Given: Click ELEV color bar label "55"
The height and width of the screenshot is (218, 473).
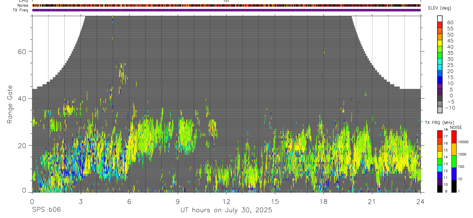Looking at the screenshot, I should [450, 28].
